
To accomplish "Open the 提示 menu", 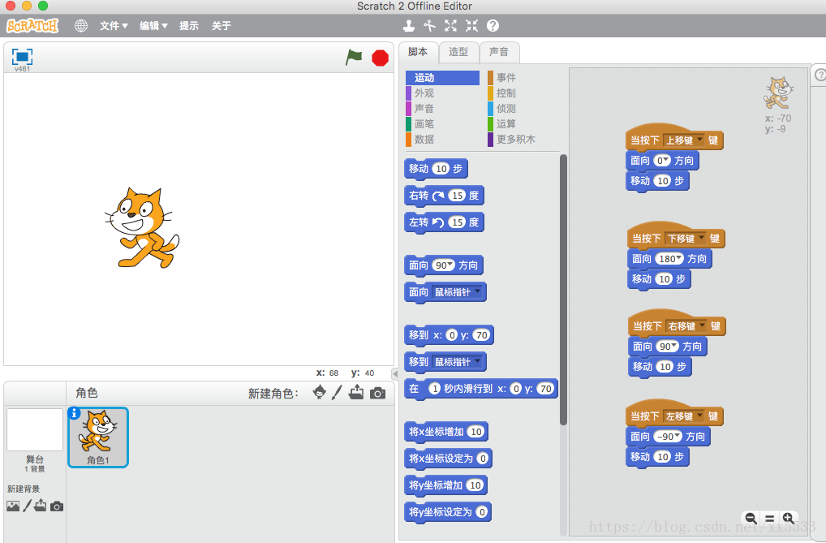I will click(x=188, y=26).
